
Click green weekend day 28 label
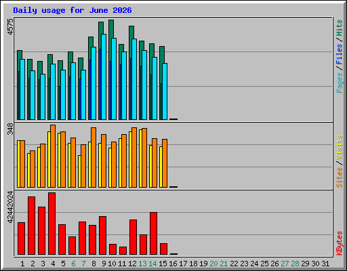coord(295,264)
